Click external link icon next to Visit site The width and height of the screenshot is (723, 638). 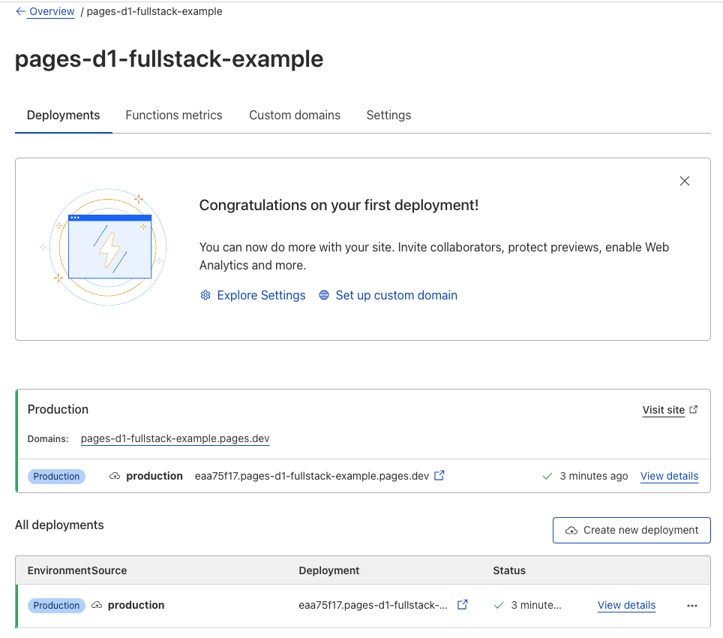click(694, 410)
